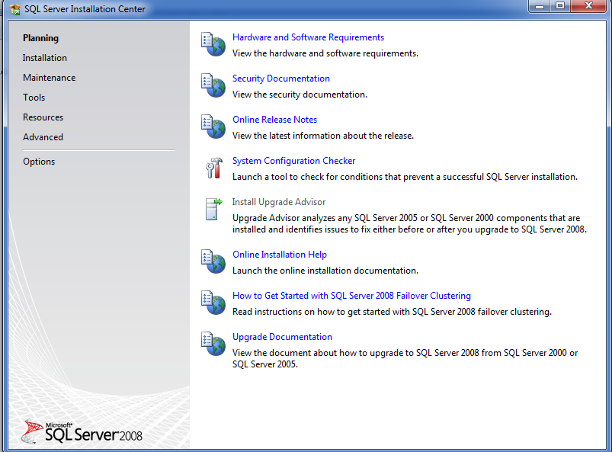This screenshot has width=612, height=452.
Task: Open Hardware and Software Requirements link
Action: point(309,37)
